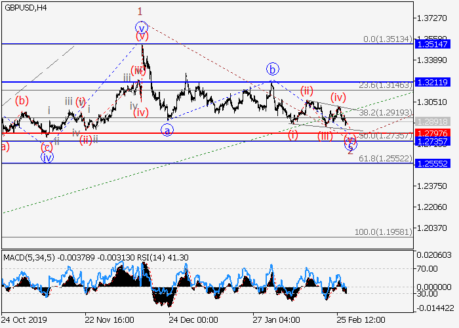This screenshot has width=459, height=328.
Task: Click the gray 1.28918 current price tag
Action: [x=435, y=121]
